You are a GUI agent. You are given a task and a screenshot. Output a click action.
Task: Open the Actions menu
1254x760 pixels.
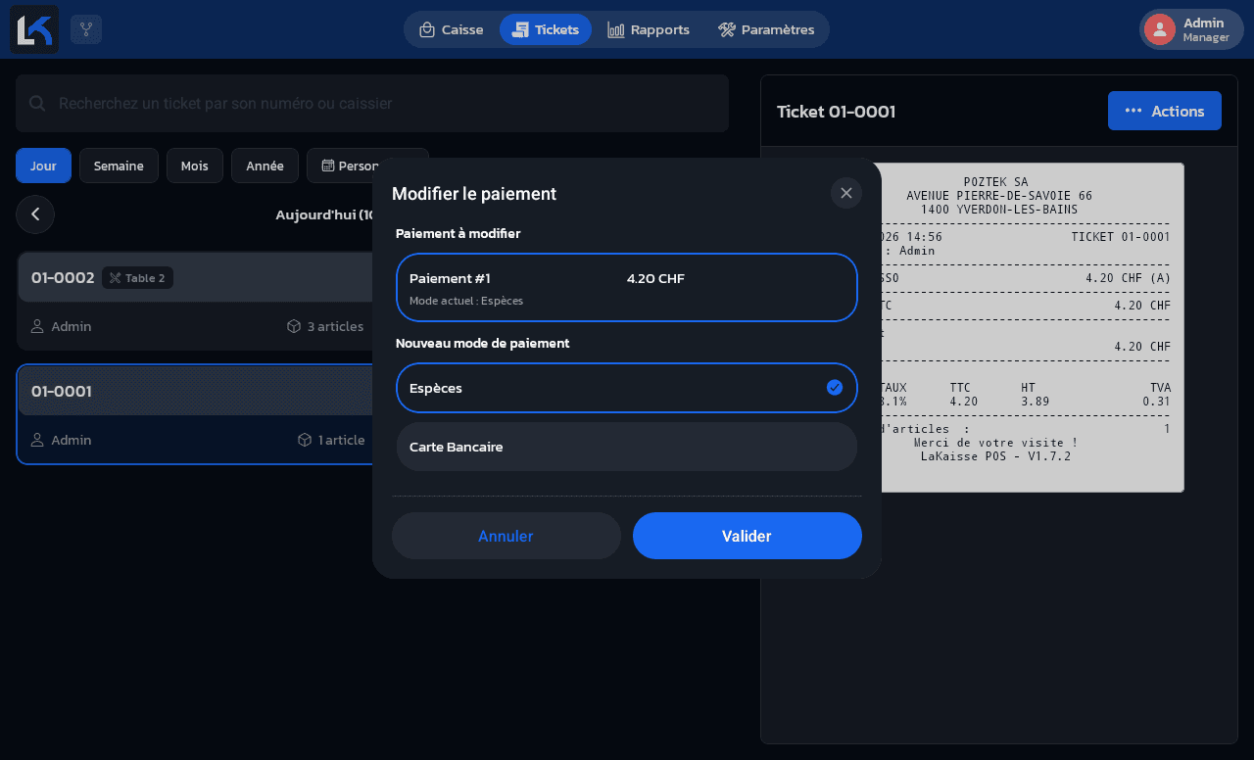(x=1165, y=111)
